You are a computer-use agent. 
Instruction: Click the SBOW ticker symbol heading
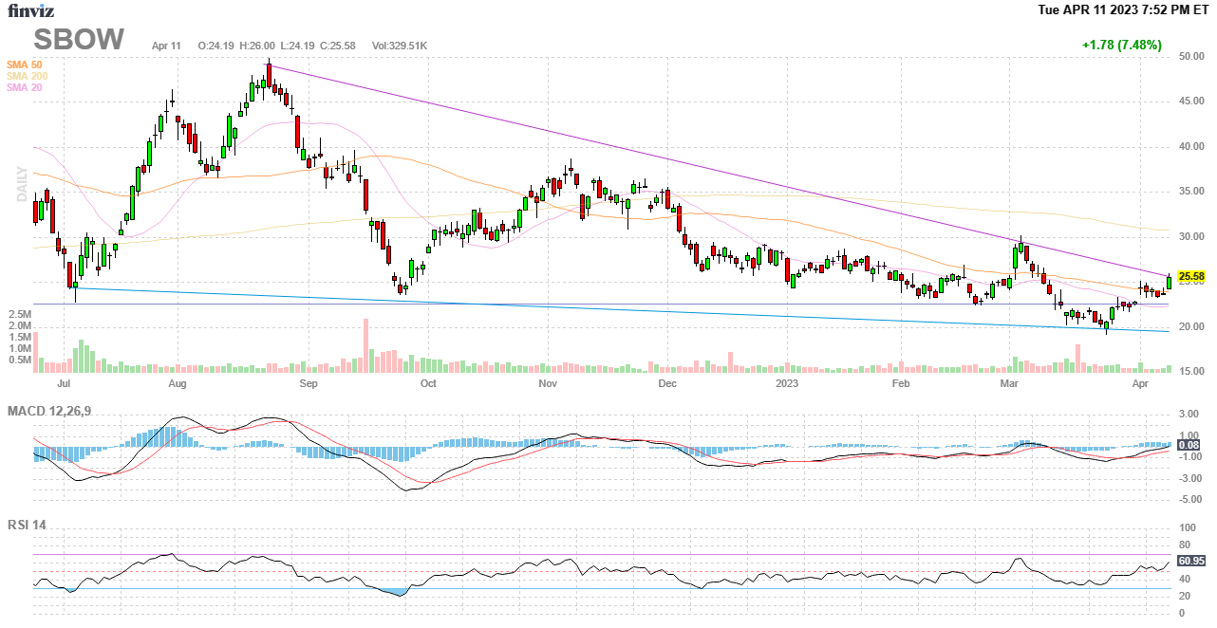(79, 40)
